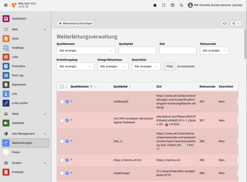Viewport: 247px width, 182px height.
Task: Toggle the select-all checkbox in table header
Action: (62, 87)
